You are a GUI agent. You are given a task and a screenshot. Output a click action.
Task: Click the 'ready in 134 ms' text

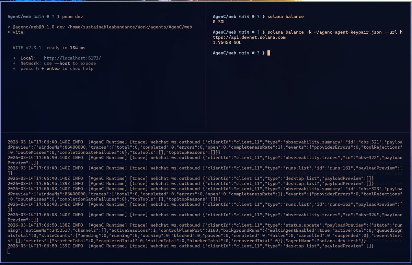[x=66, y=48]
